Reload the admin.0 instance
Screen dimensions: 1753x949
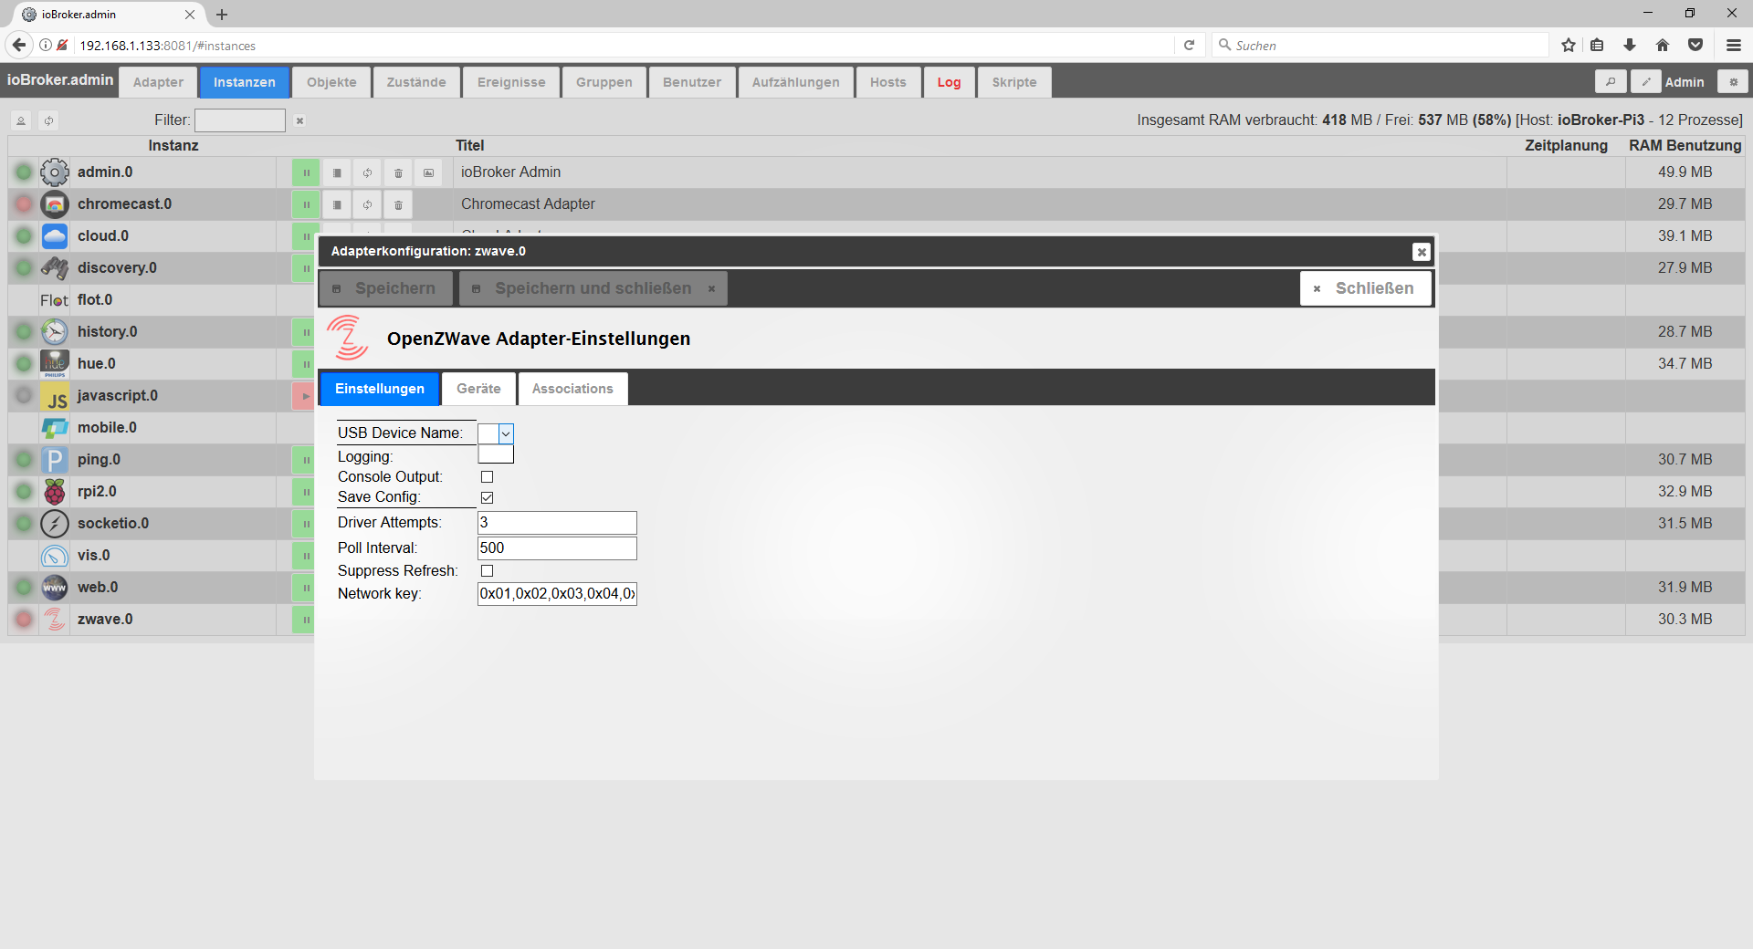point(367,172)
